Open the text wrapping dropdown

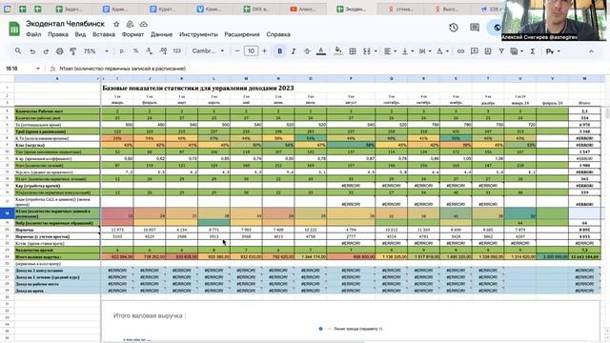pos(424,50)
